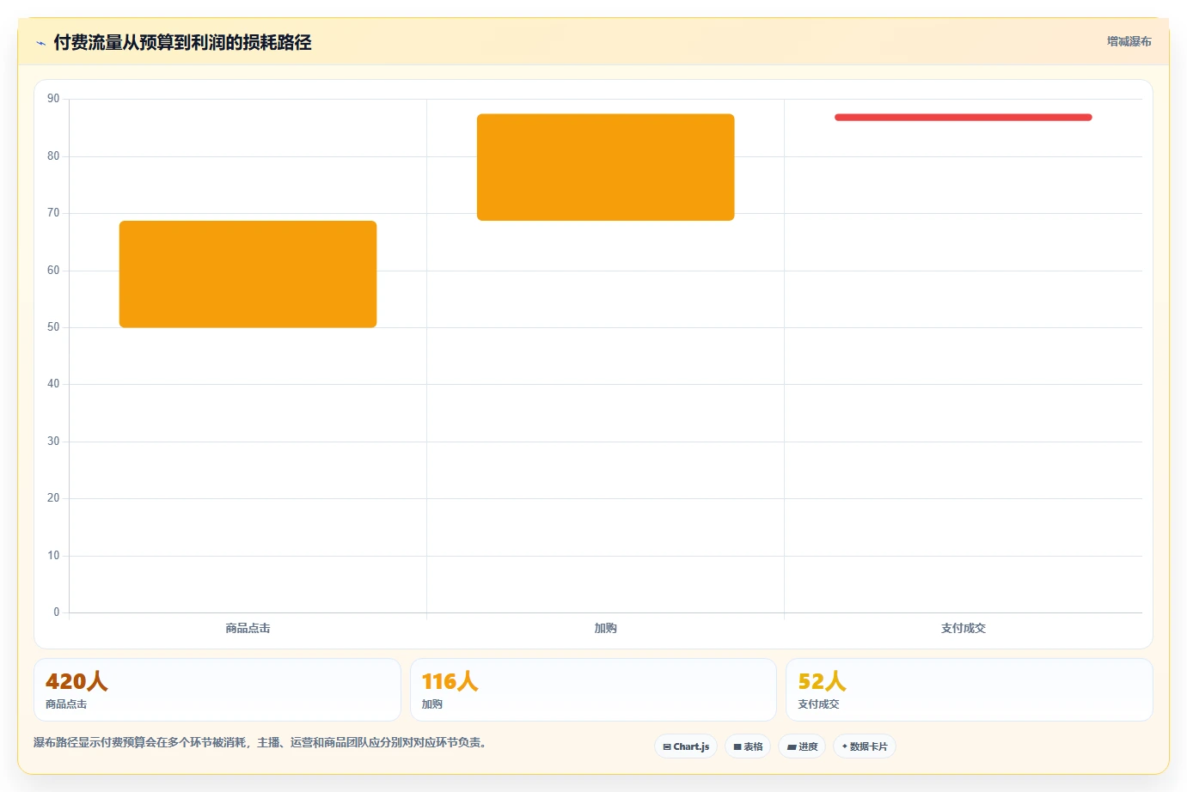Click the orange 商品点击 waterfall bar
Image resolution: width=1187 pixels, height=792 pixels.
pos(248,274)
